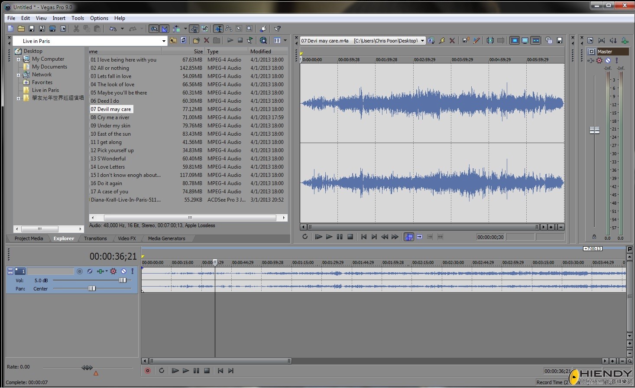Click the Get Media from the Web icon
This screenshot has height=388, width=635.
263,40
